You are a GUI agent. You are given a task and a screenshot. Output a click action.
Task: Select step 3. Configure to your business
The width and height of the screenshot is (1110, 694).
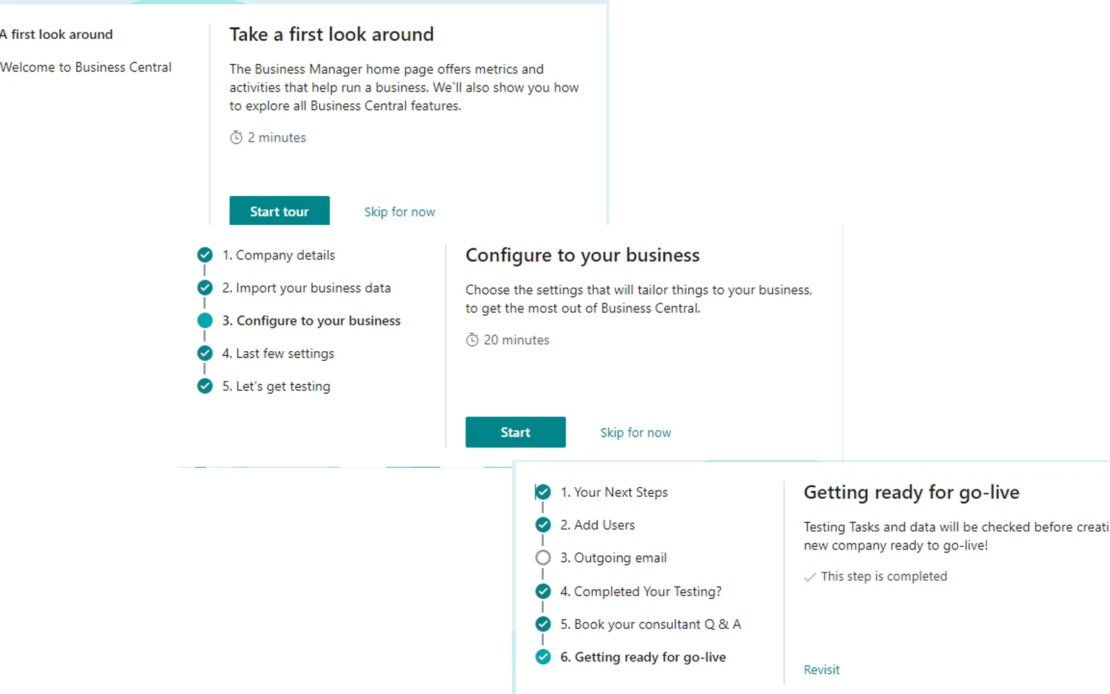click(311, 321)
